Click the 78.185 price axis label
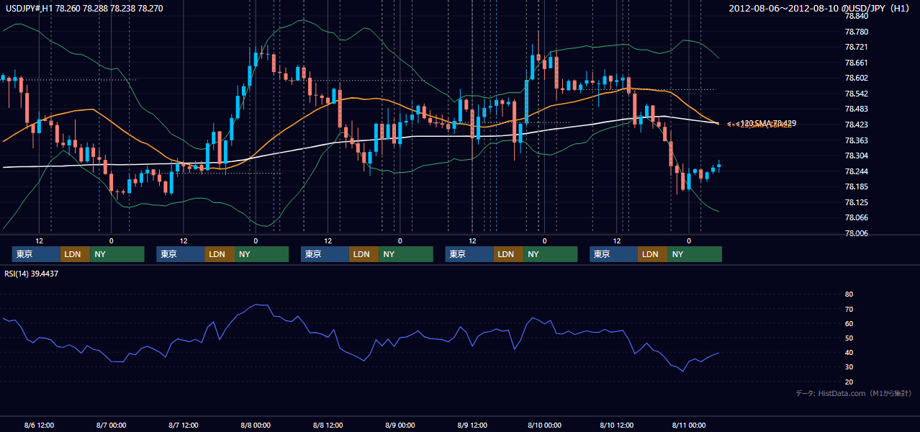920x432 pixels. point(857,186)
